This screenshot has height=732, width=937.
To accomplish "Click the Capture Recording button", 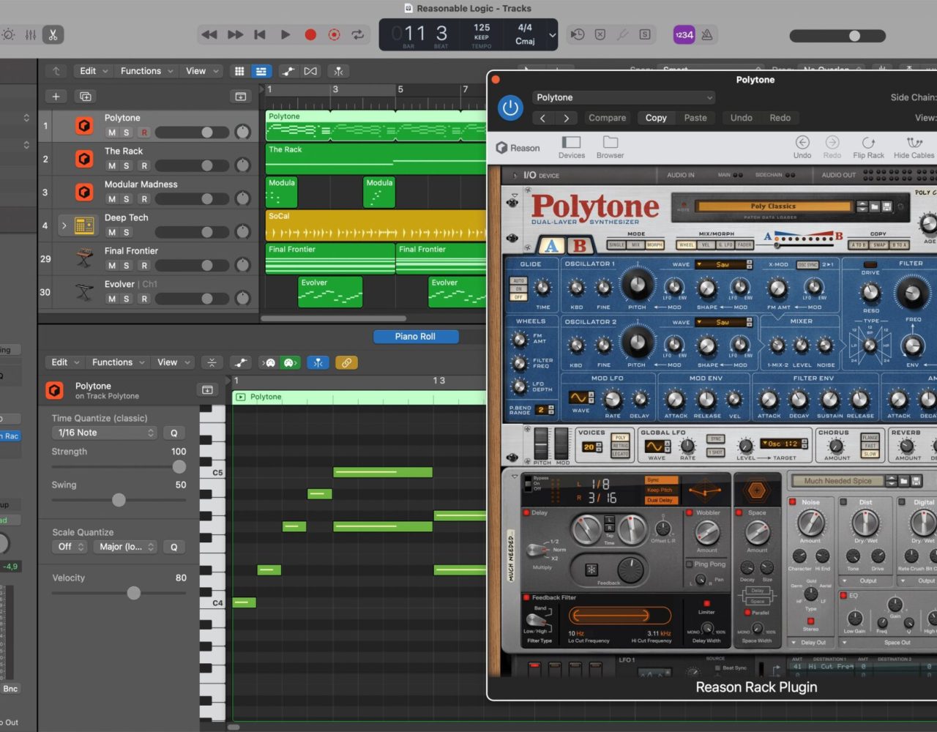I will 334,34.
